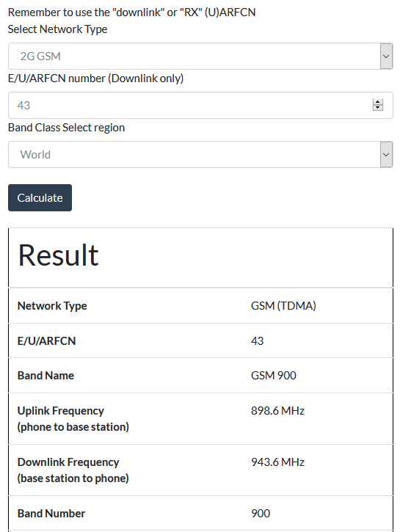This screenshot has width=400, height=532.
Task: Click the network type dropdown arrow
Action: click(386, 57)
